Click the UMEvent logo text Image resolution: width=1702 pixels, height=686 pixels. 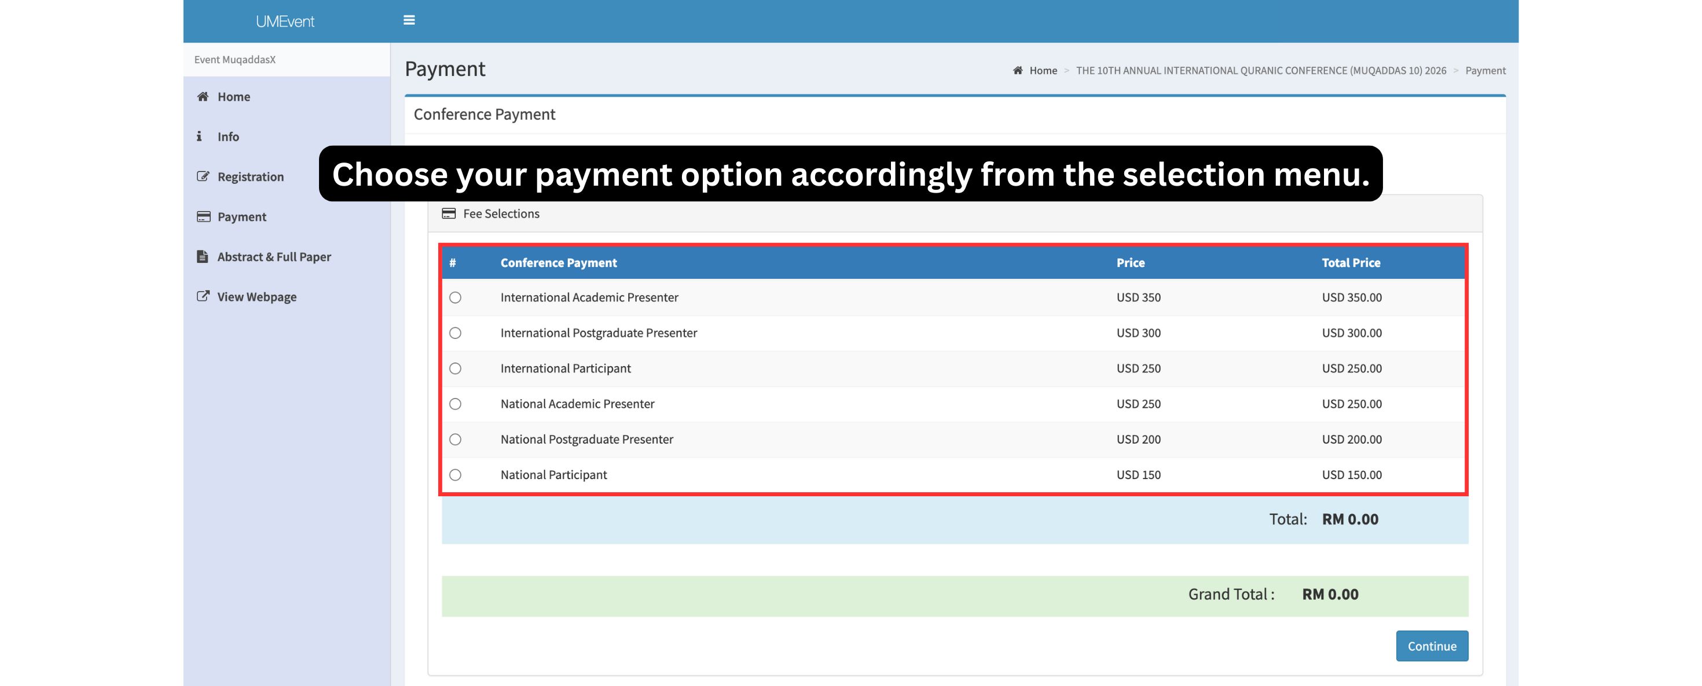[x=285, y=21]
